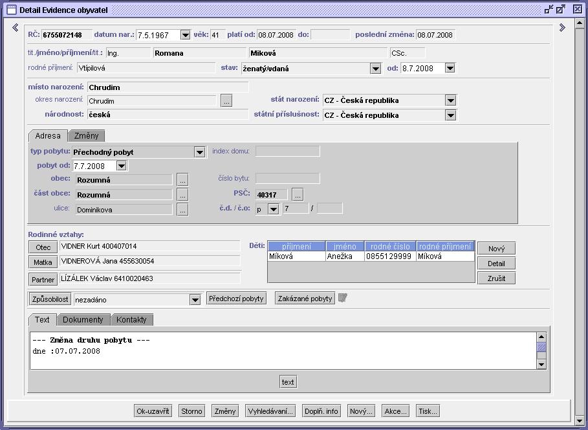The height and width of the screenshot is (430, 588).
Task: Open the Kontakty tab
Action: pos(131,320)
